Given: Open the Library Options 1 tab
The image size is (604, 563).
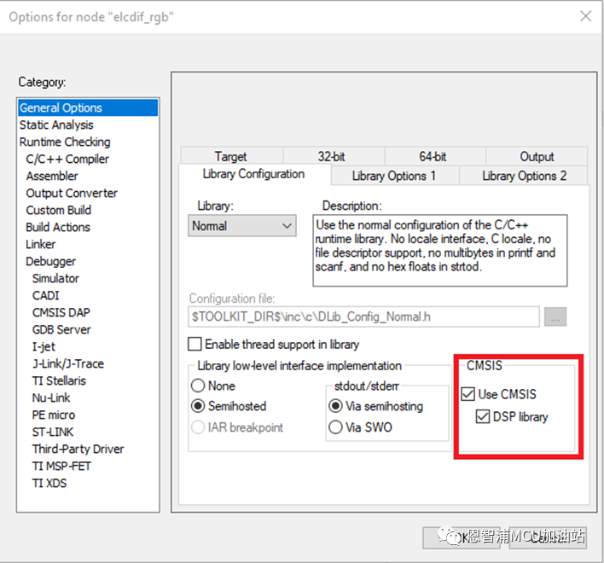Looking at the screenshot, I should pos(394,176).
